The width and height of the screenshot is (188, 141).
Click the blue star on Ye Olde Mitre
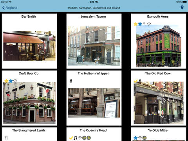136,138
